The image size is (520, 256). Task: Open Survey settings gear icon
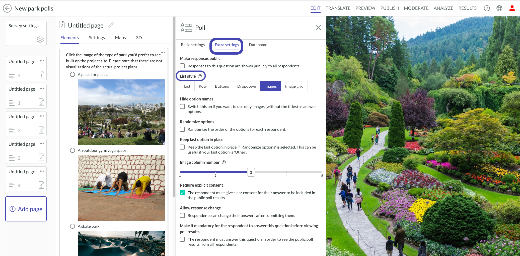tap(40, 39)
